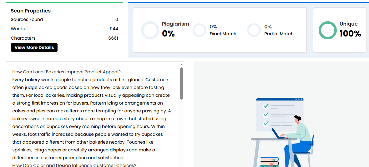Click the Scan Properties heading
The width and height of the screenshot is (369, 167).
(31, 11)
